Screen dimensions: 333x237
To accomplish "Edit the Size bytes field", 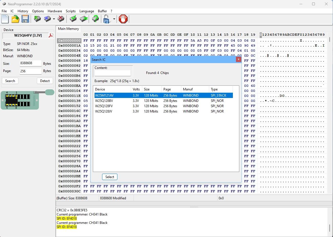I will pos(31,63).
